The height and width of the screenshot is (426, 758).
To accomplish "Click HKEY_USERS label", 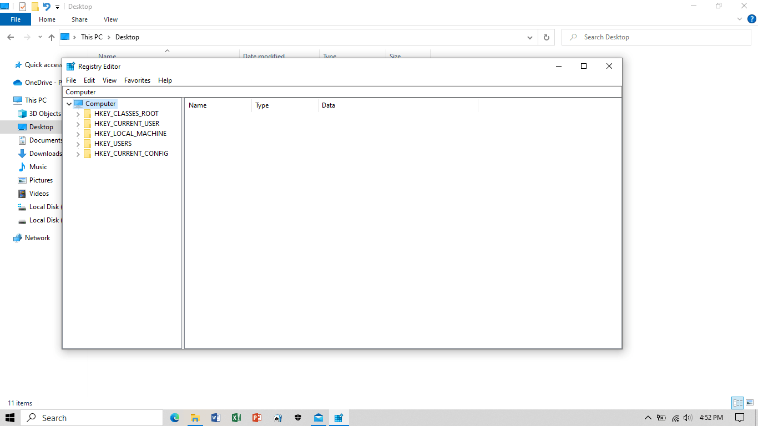I will click(x=113, y=144).
